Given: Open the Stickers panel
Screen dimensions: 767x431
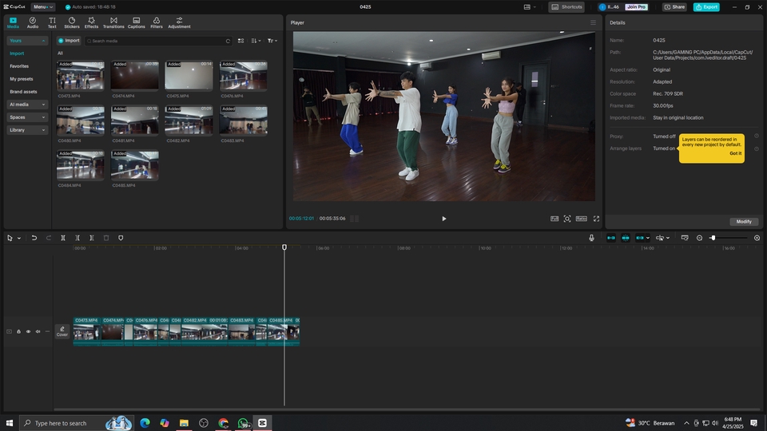Looking at the screenshot, I should coord(72,22).
